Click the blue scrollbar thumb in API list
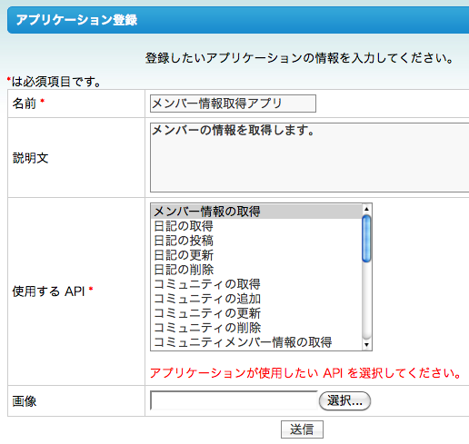 pos(366,238)
